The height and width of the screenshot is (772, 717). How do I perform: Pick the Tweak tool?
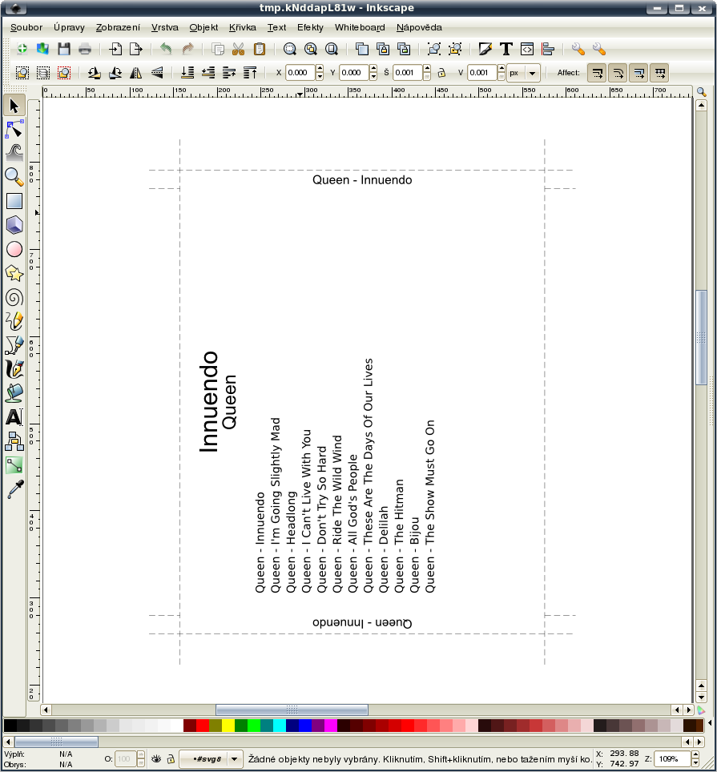(x=14, y=153)
